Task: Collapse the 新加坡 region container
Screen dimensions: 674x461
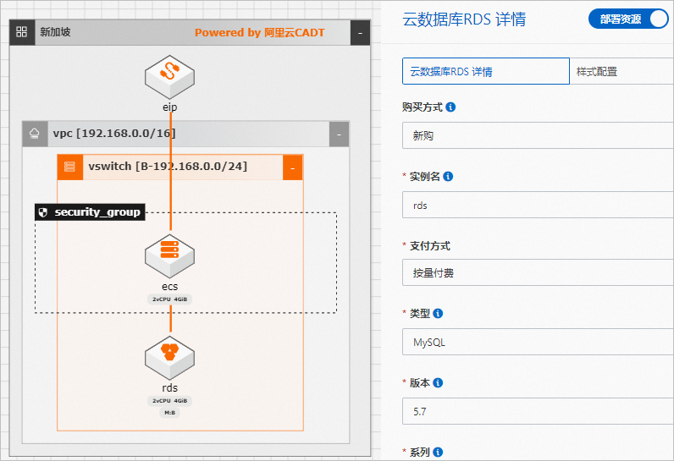Action: (360, 33)
